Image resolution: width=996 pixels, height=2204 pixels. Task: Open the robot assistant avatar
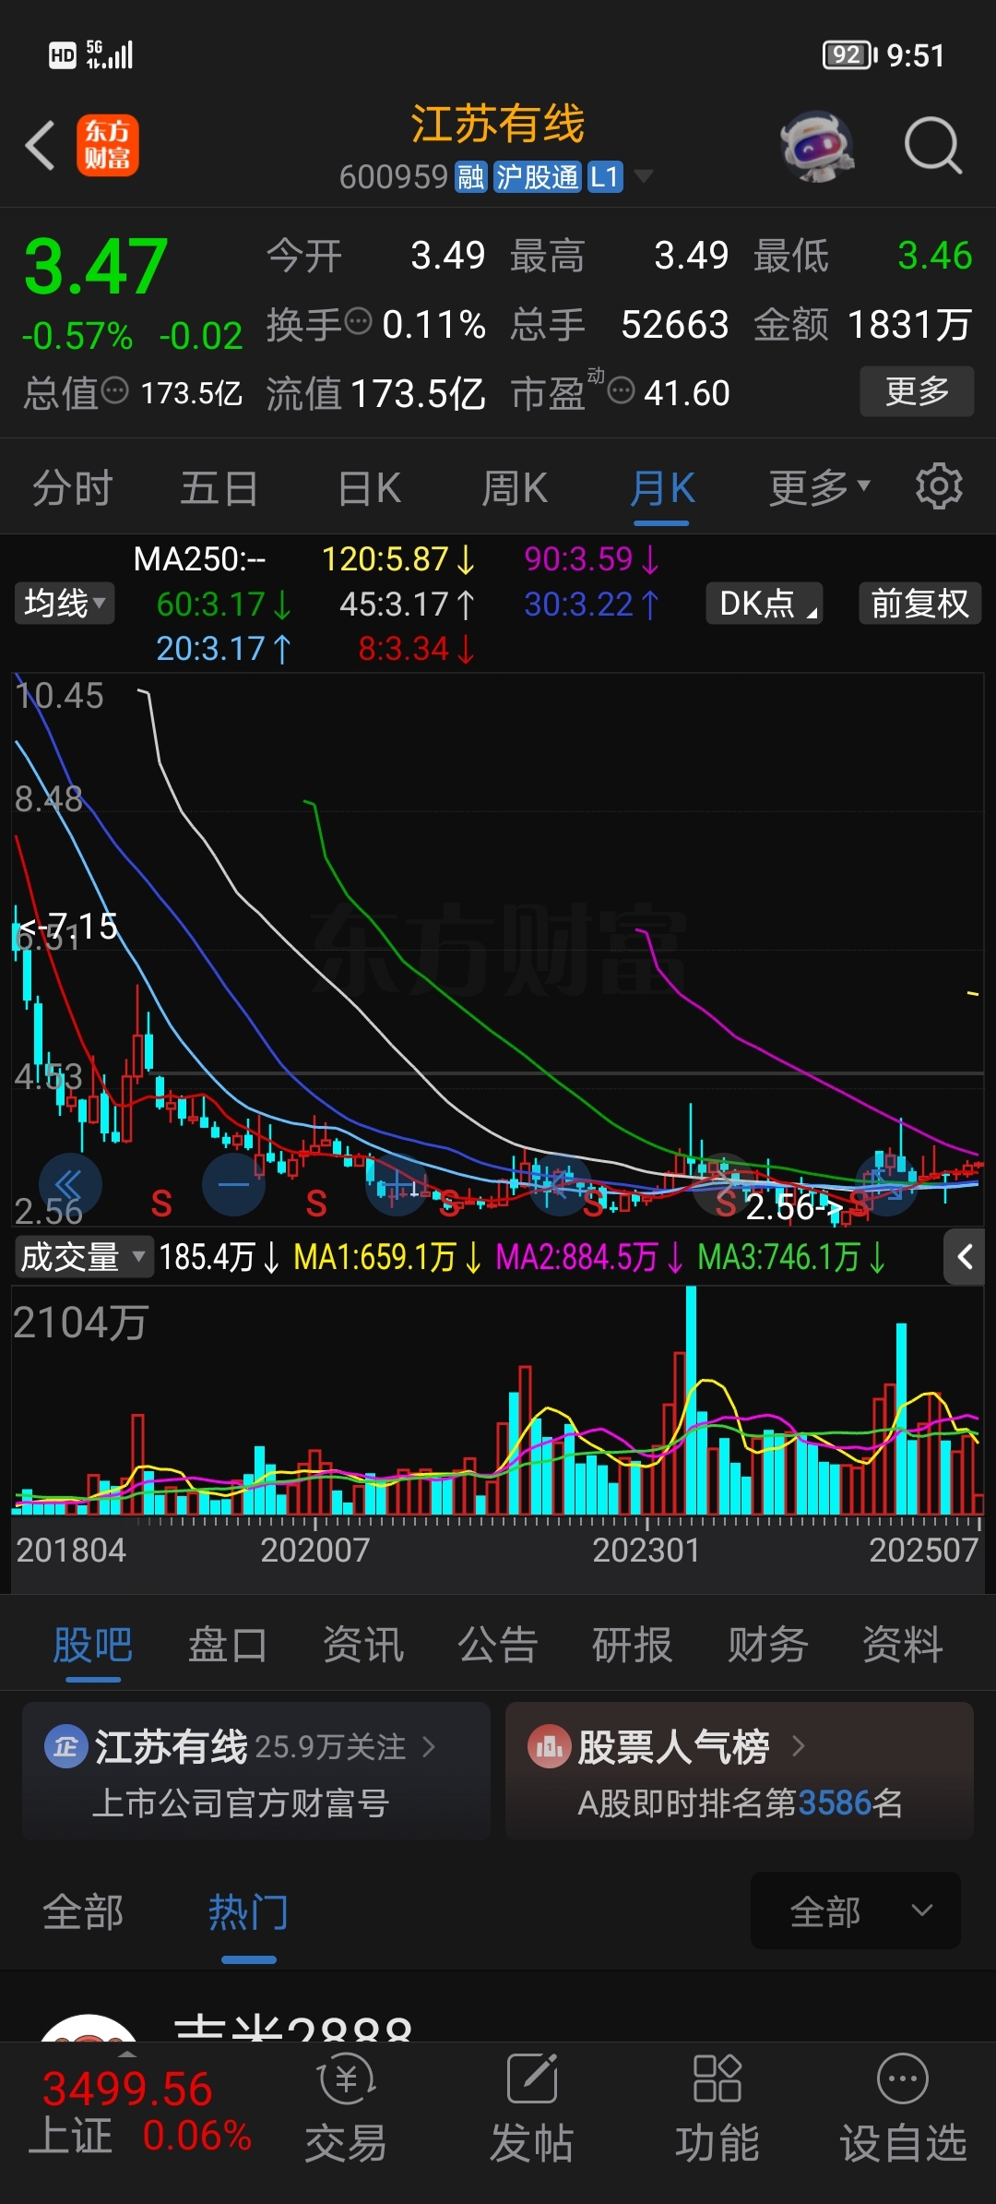[x=816, y=146]
